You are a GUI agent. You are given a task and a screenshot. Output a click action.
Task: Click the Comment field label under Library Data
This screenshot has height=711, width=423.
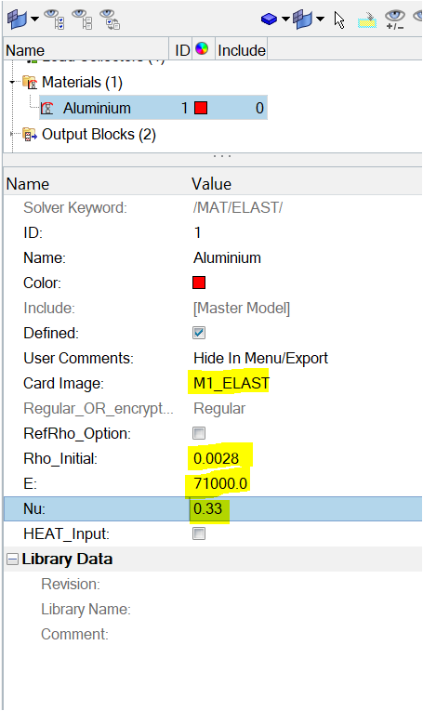click(74, 634)
